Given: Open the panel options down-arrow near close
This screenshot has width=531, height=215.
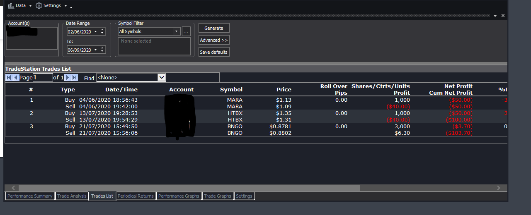Looking at the screenshot, I should (495, 16).
